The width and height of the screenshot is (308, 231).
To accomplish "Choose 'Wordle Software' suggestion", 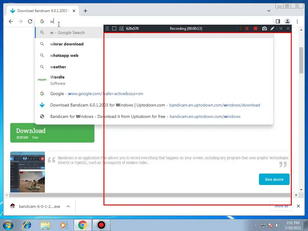I will (x=154, y=80).
